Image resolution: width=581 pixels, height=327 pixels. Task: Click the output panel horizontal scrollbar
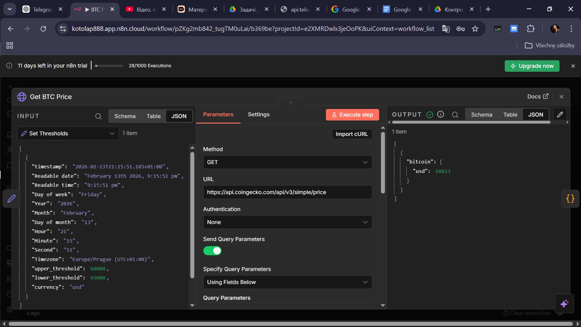click(471, 122)
